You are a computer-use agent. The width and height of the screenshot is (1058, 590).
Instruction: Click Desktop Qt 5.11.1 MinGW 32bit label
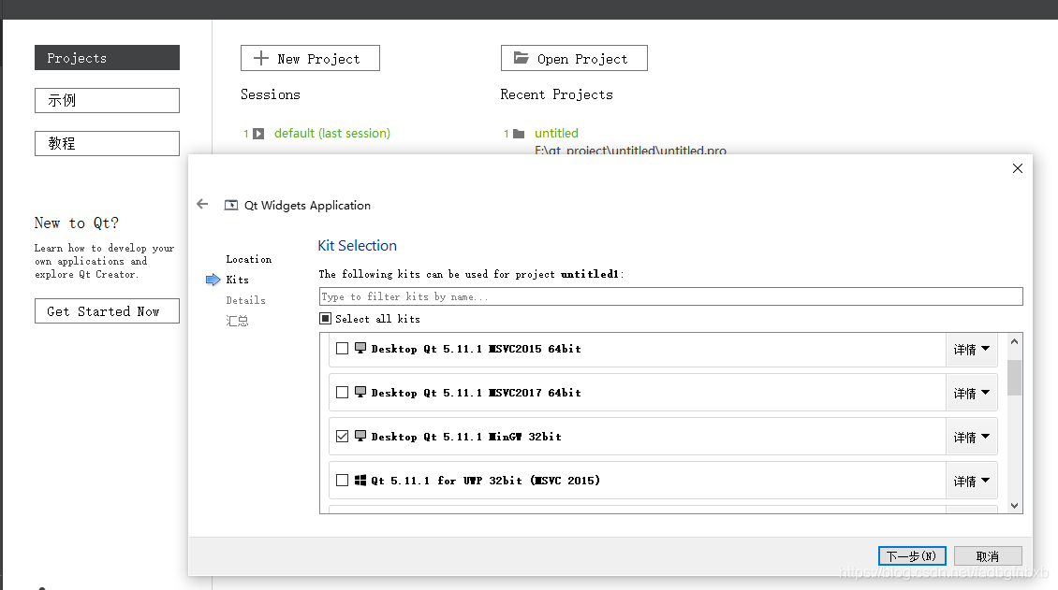pyautogui.click(x=466, y=437)
